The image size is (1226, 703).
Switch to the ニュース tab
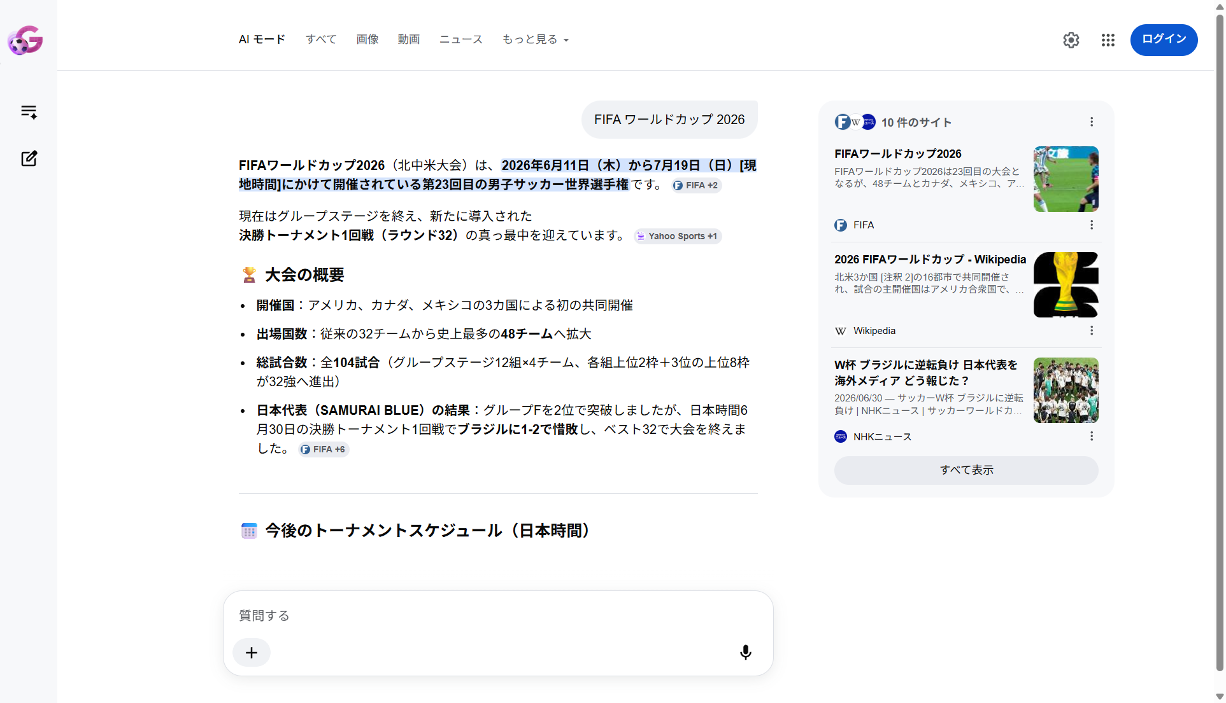coord(461,39)
